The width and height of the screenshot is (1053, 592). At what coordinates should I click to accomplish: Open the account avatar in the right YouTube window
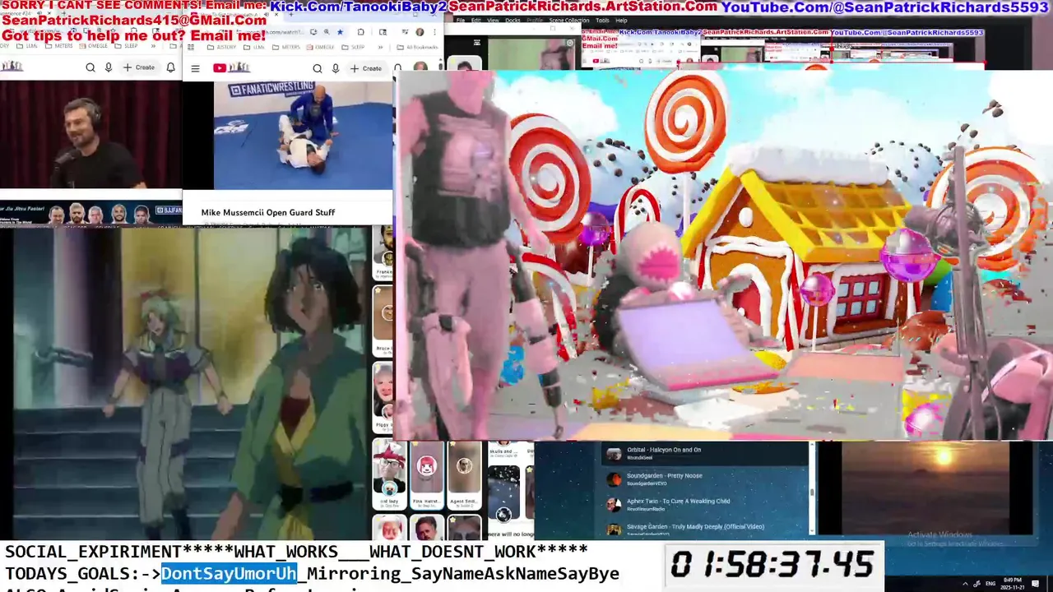click(x=420, y=67)
